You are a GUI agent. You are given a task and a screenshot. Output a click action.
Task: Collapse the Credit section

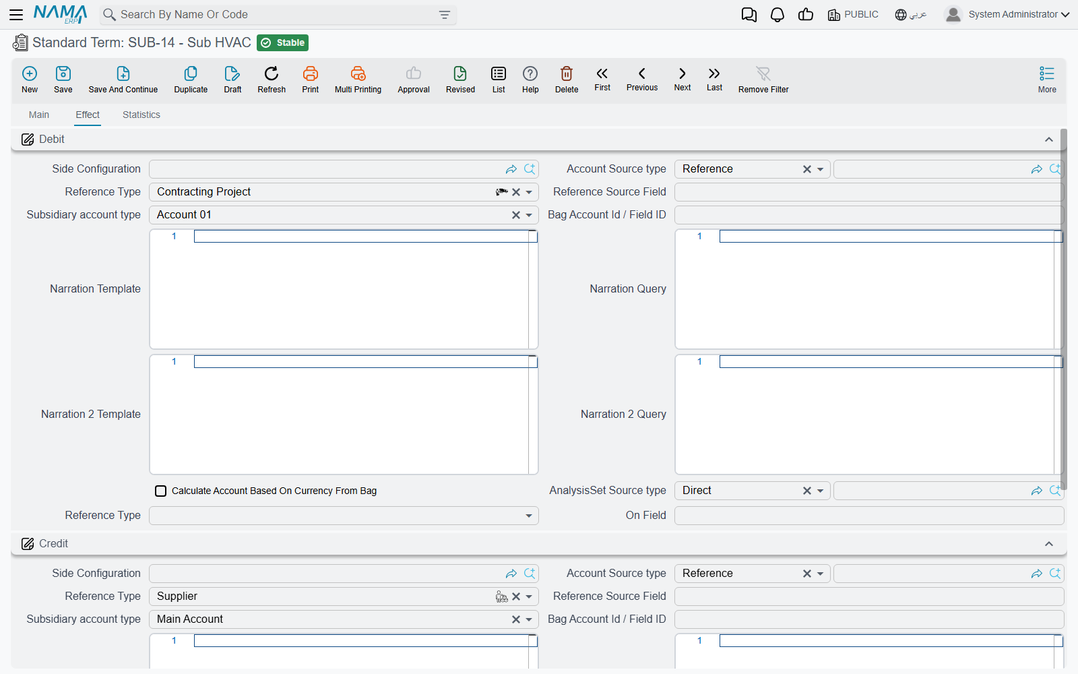(x=1049, y=544)
